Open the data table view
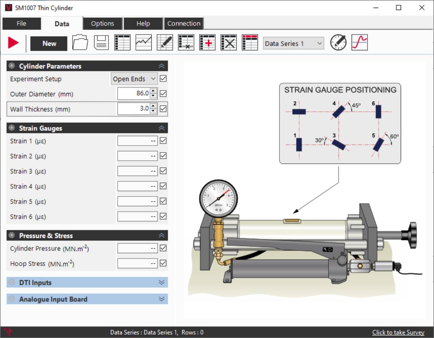The width and height of the screenshot is (434, 338). 122,43
